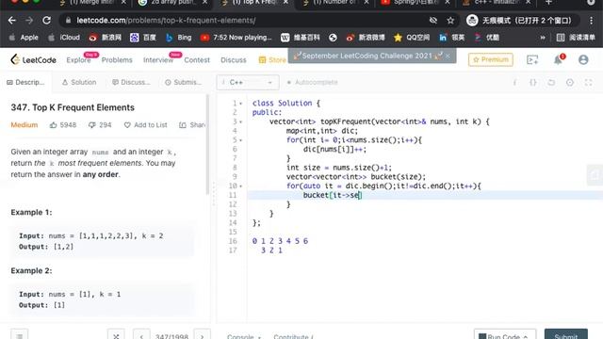The width and height of the screenshot is (603, 339).
Task: Collapse the code fold on line 3
Action: [241, 121]
